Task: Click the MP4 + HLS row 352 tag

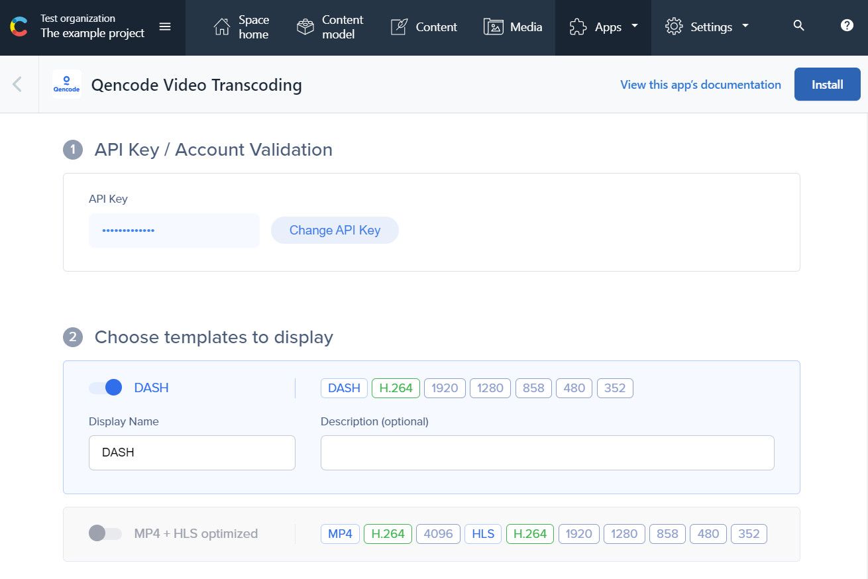Action: pos(749,533)
